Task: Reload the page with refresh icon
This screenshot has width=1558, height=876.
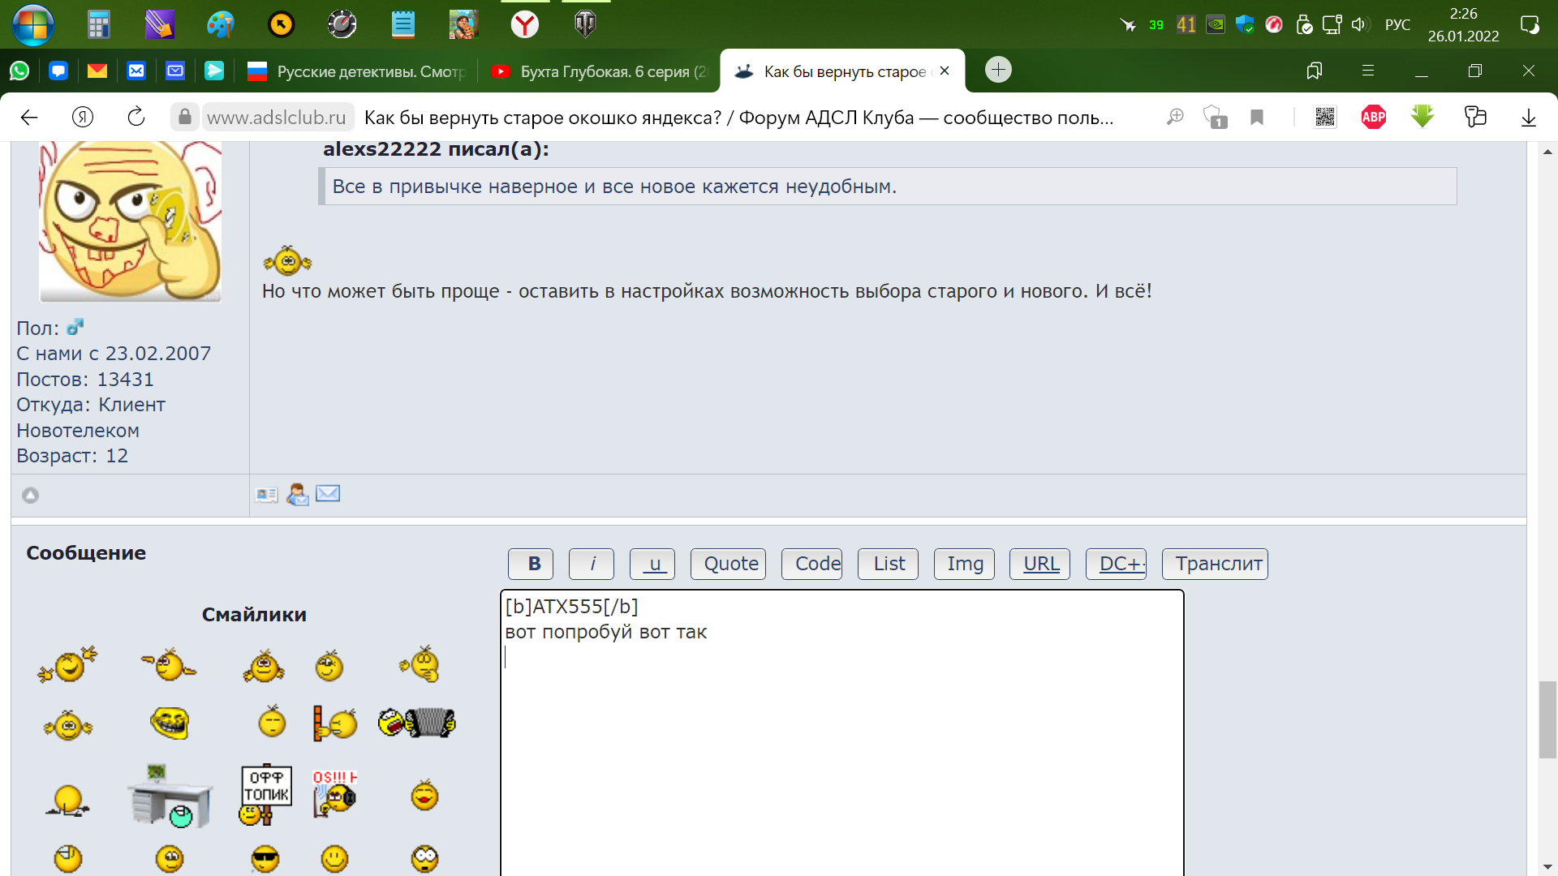Action: tap(136, 118)
